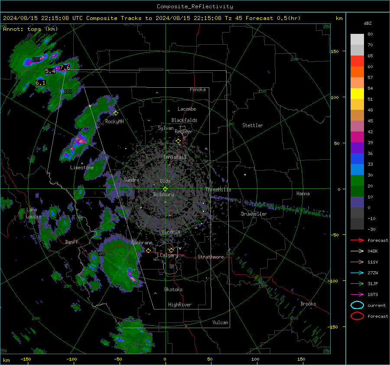Click the 'Annot: tops (km)' label
The image size is (390, 365).
coord(30,29)
